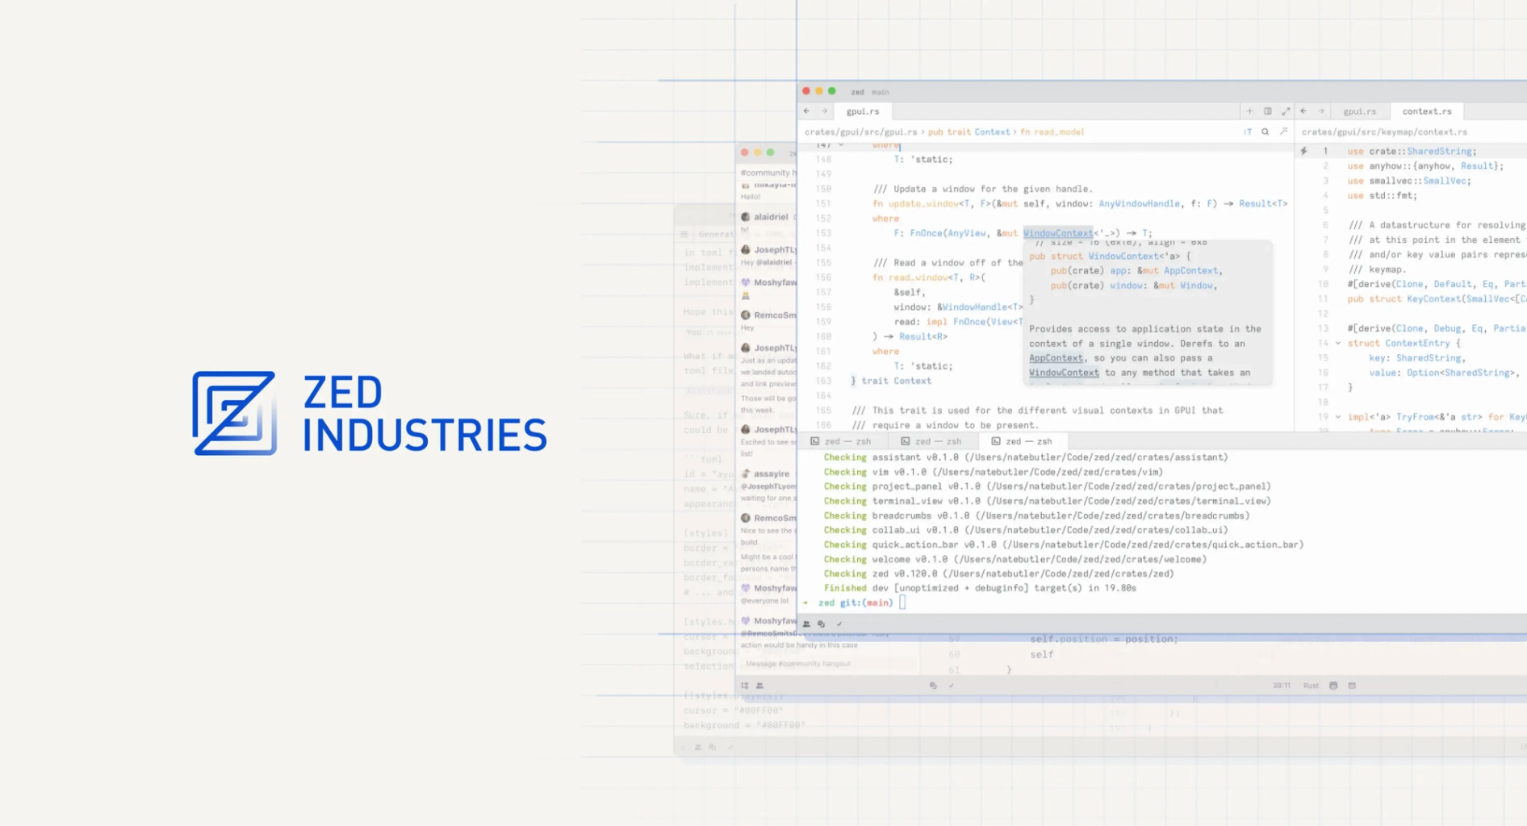This screenshot has height=826, width=1527.
Task: Open the hamburger menu in the rearmost window
Action: coord(684,234)
